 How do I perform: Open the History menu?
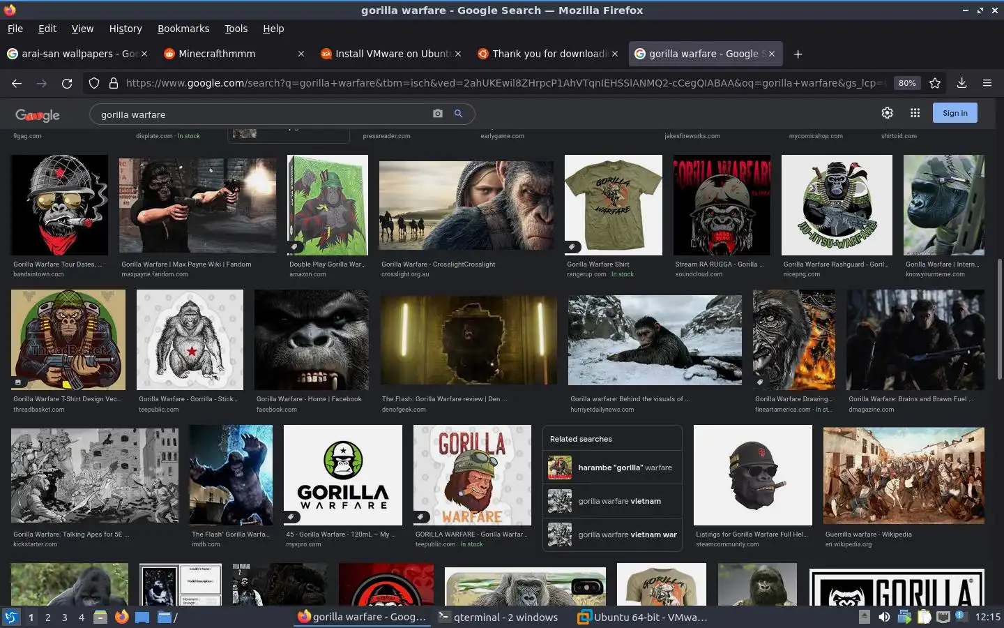tap(125, 29)
